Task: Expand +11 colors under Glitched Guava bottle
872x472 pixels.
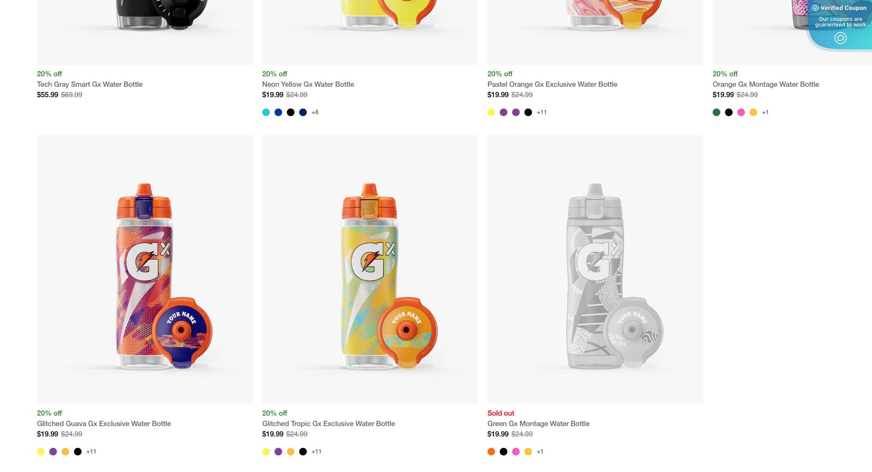Action: tap(91, 452)
